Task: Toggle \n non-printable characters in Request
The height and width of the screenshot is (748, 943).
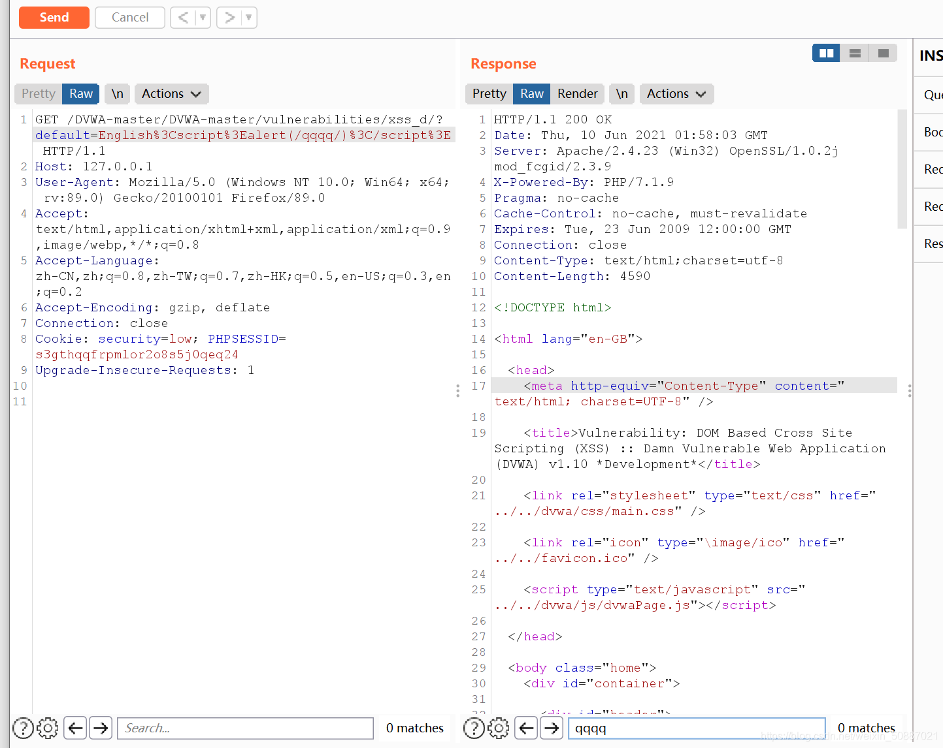Action: click(x=118, y=93)
